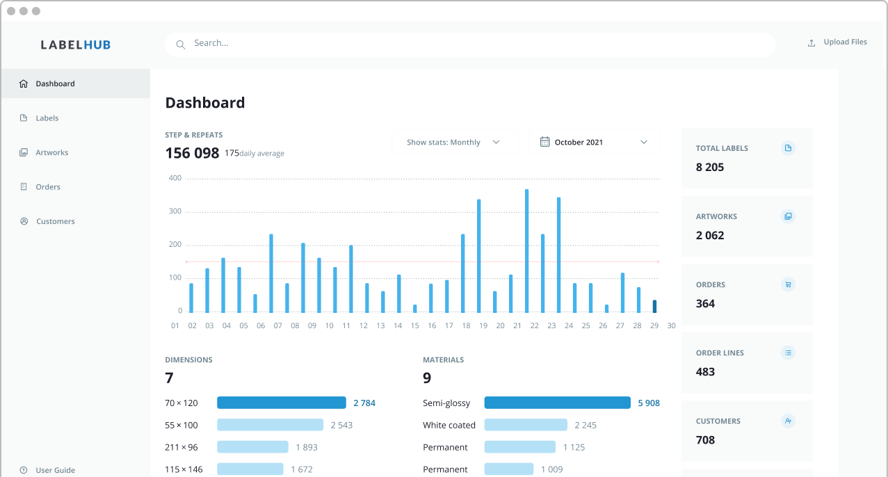888x477 pixels.
Task: Expand the October 2021 chevron arrow
Action: point(644,142)
